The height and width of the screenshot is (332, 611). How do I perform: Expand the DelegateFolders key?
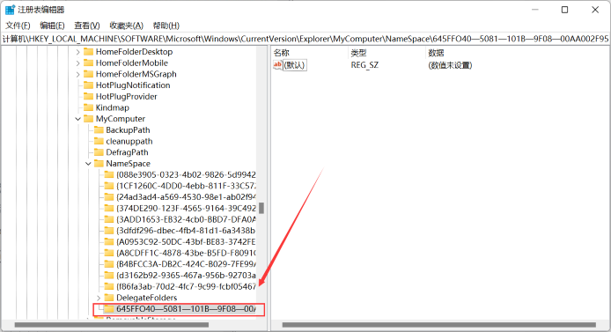(x=99, y=298)
